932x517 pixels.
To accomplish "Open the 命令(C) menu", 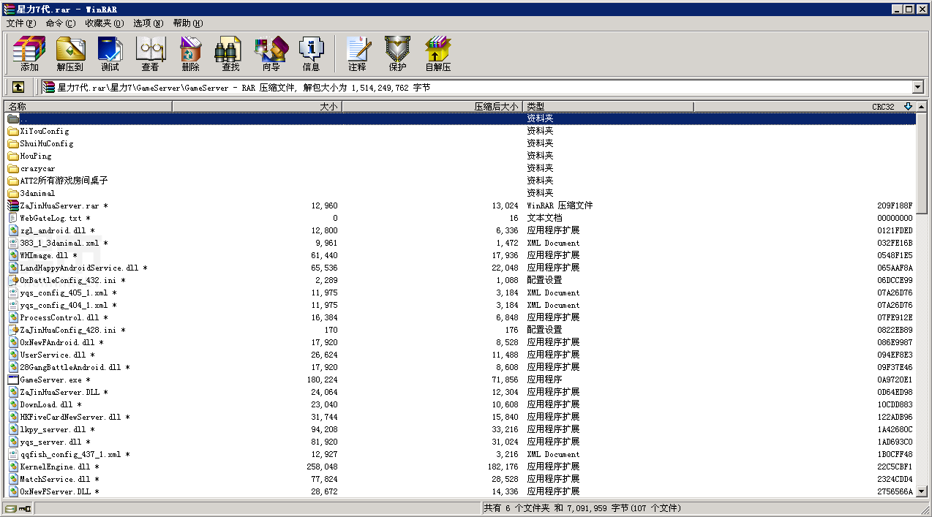I will [61, 23].
